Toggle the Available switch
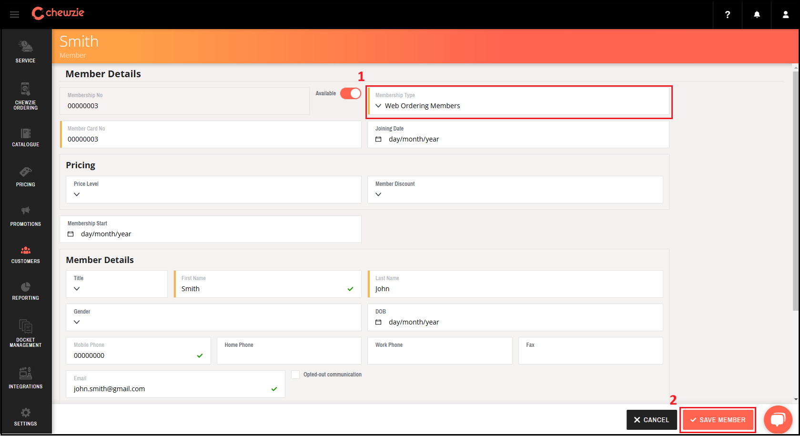 click(x=351, y=93)
